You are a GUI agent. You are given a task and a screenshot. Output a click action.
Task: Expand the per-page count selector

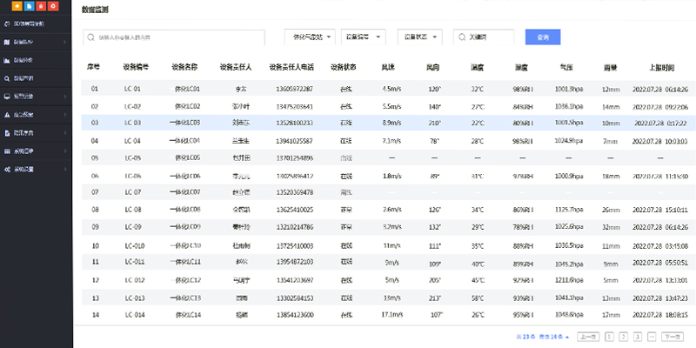coord(554,336)
